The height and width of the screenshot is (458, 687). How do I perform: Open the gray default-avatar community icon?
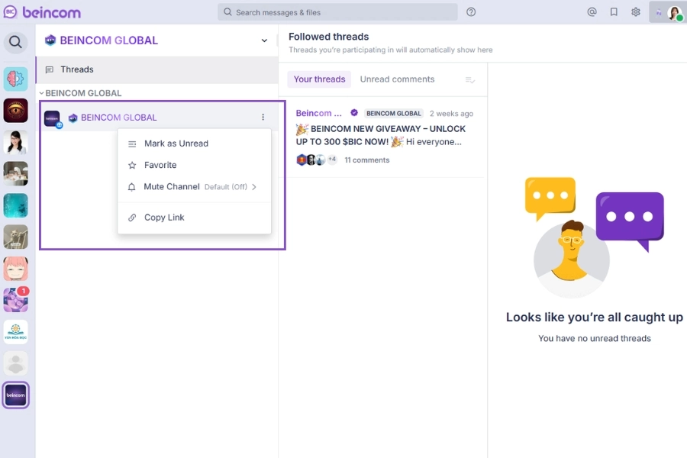click(x=16, y=363)
